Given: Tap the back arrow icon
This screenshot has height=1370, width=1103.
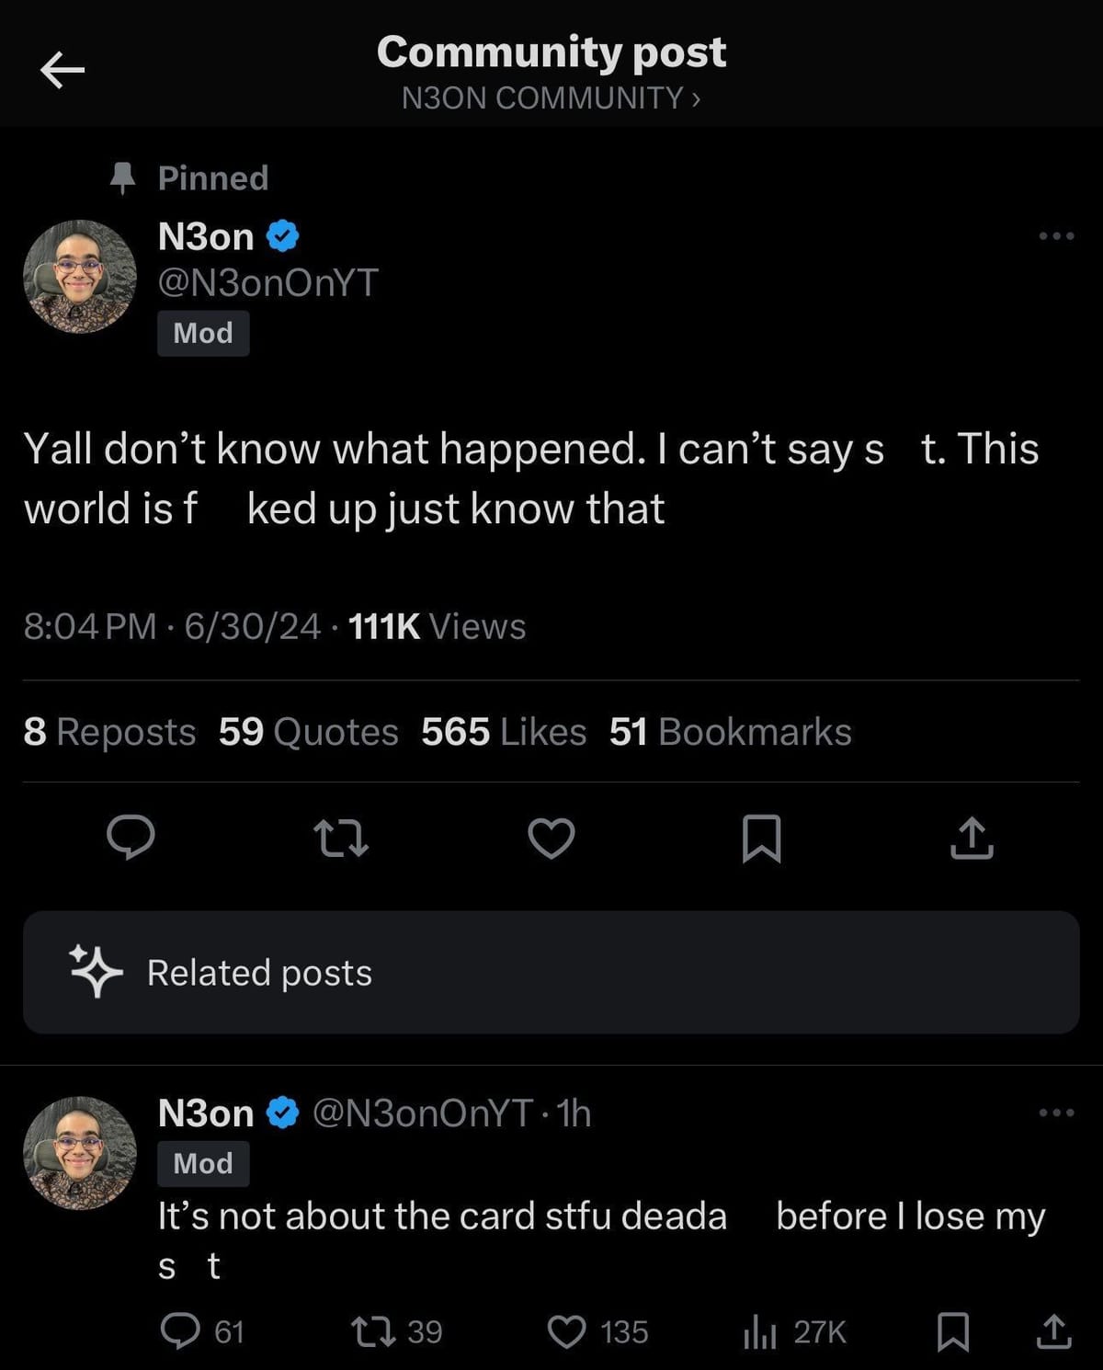Looking at the screenshot, I should [63, 70].
